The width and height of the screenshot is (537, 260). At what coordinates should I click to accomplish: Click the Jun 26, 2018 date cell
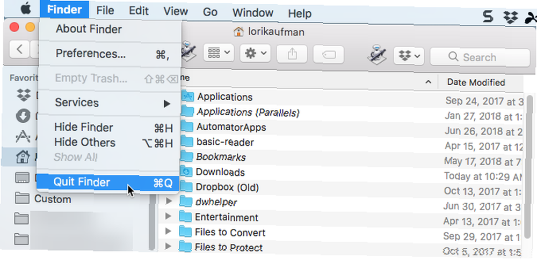(x=483, y=131)
